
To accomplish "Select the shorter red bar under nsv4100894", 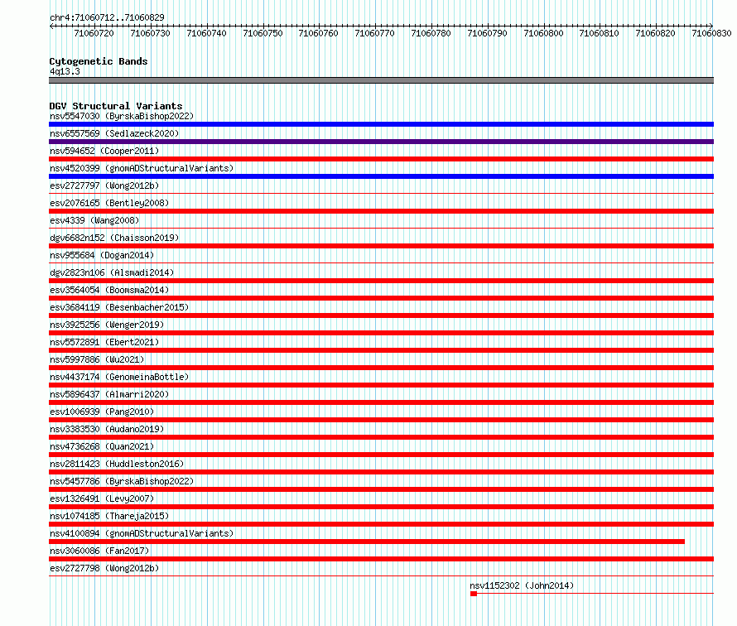I will [x=367, y=542].
